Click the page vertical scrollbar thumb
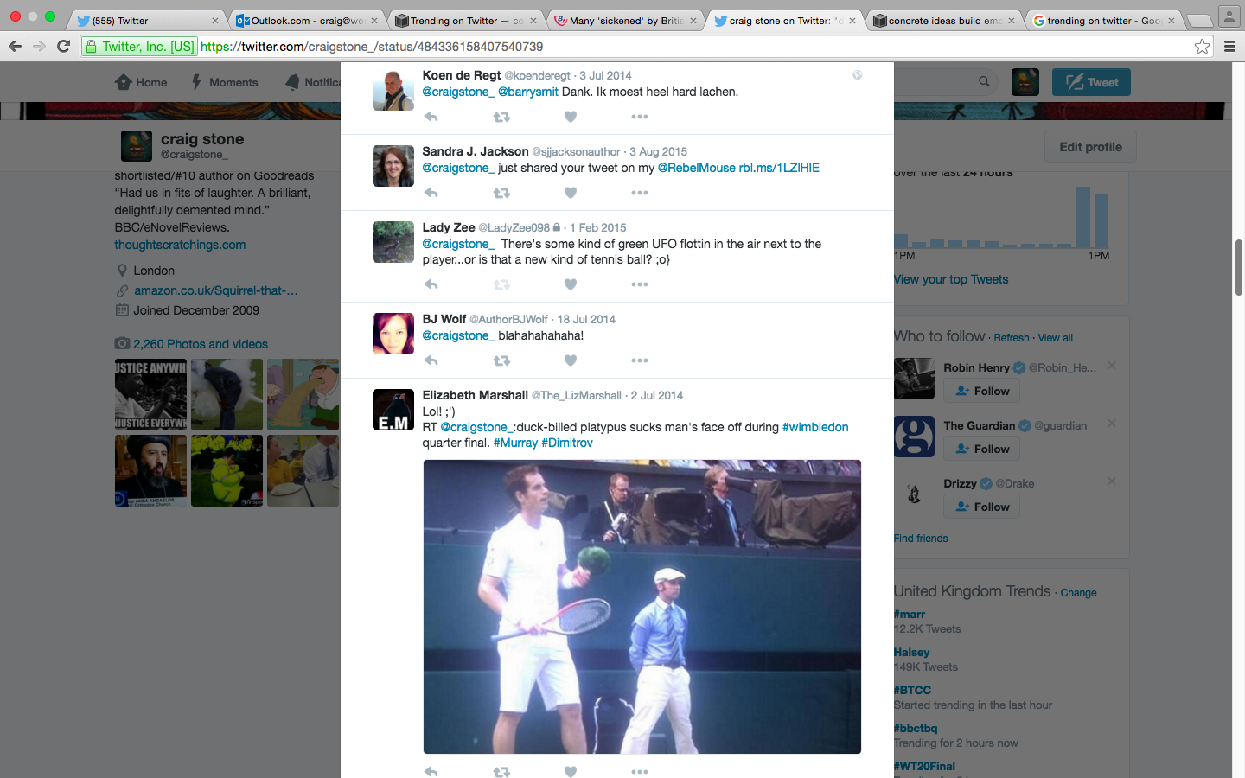The image size is (1245, 778). click(x=1238, y=268)
